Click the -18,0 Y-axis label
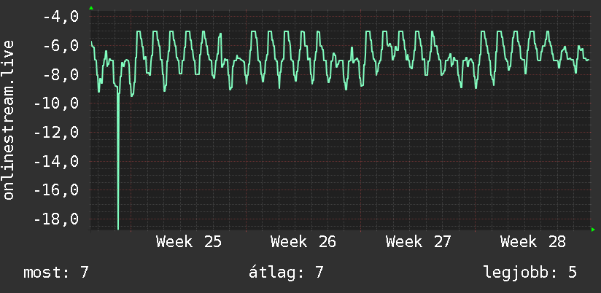The width and height of the screenshot is (601, 293). (56, 219)
